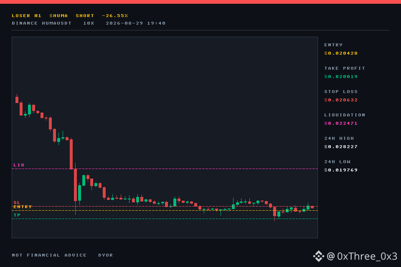The width and height of the screenshot is (401, 267).
Task: Click the NOT FINANCIAL ADVICE disclaimer
Action: click(49, 255)
